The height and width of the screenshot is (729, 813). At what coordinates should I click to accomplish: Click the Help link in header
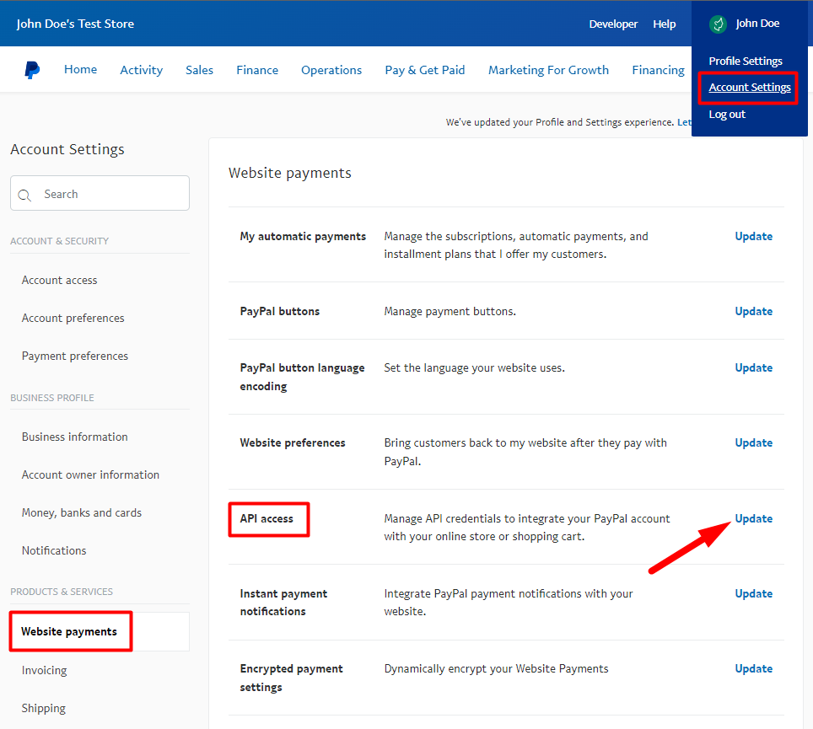point(665,24)
